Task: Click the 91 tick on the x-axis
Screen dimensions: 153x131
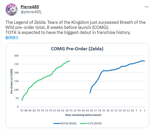Action: click(x=22, y=111)
